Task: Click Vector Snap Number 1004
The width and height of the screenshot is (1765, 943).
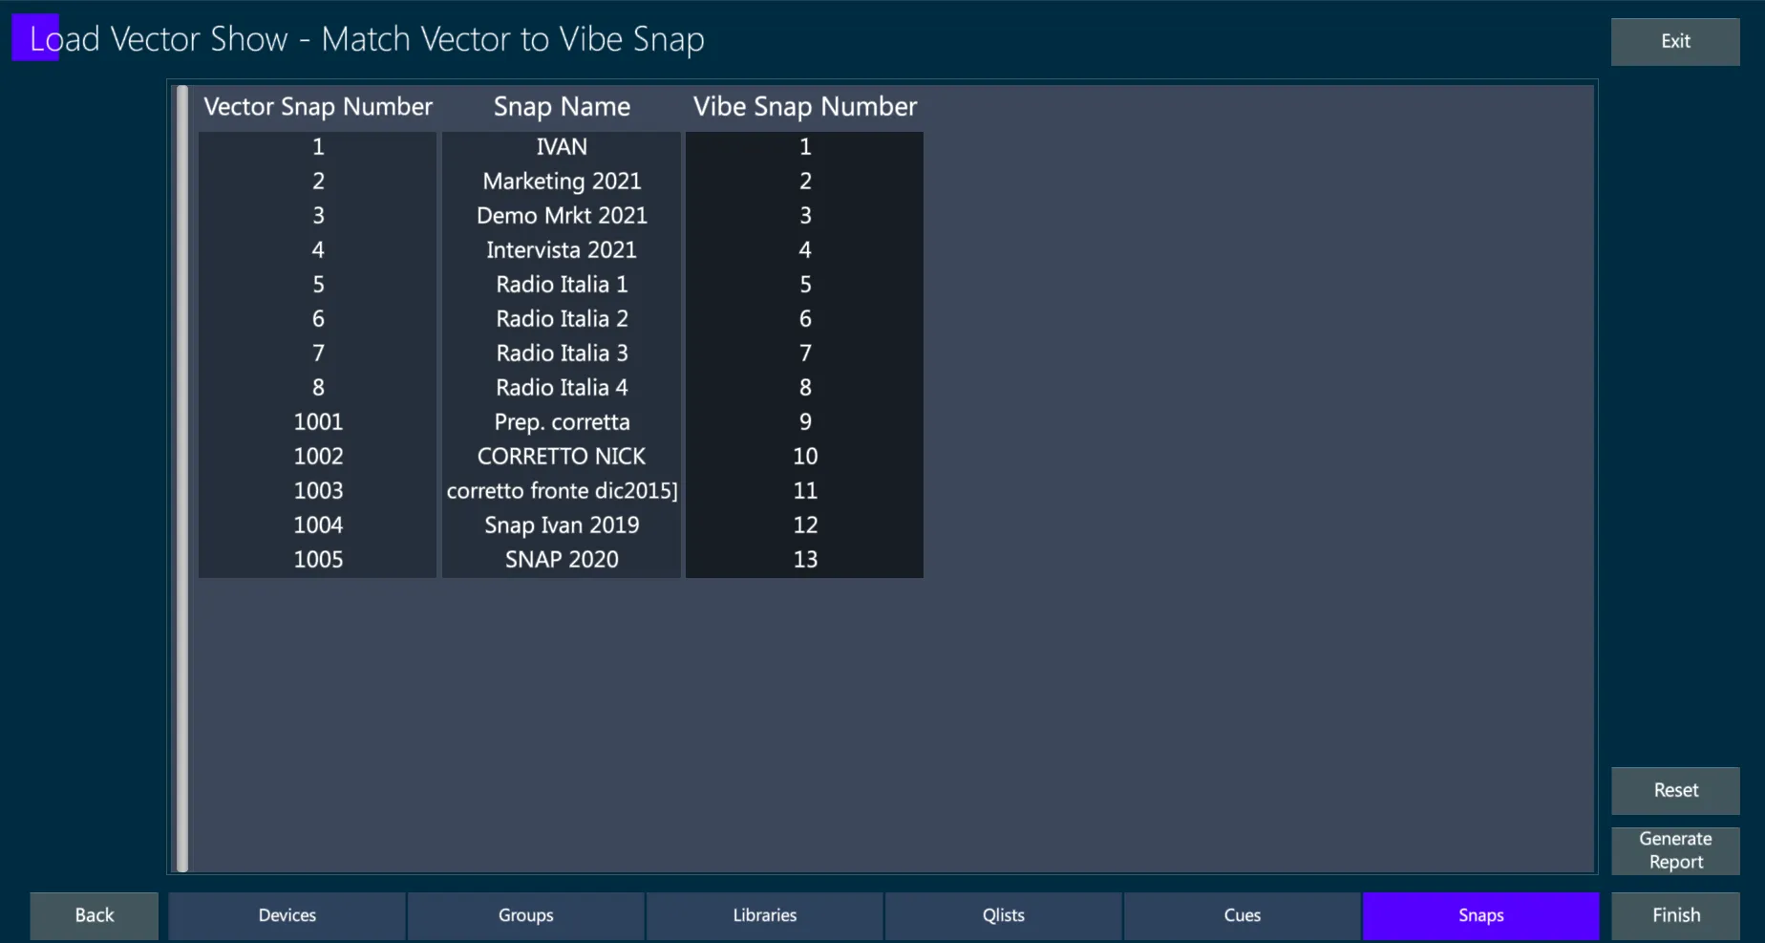Action: pyautogui.click(x=318, y=525)
